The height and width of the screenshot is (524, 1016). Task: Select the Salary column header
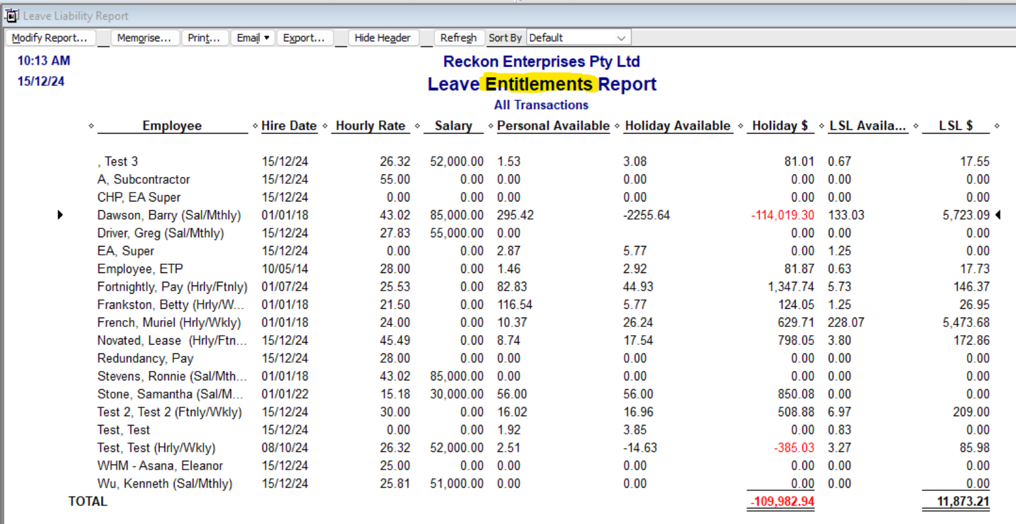point(453,126)
